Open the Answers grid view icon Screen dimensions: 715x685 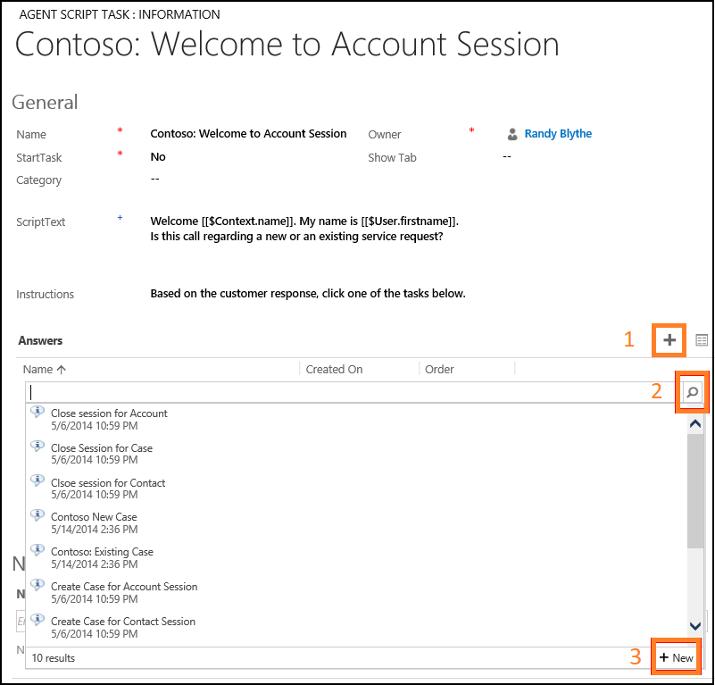click(x=702, y=340)
